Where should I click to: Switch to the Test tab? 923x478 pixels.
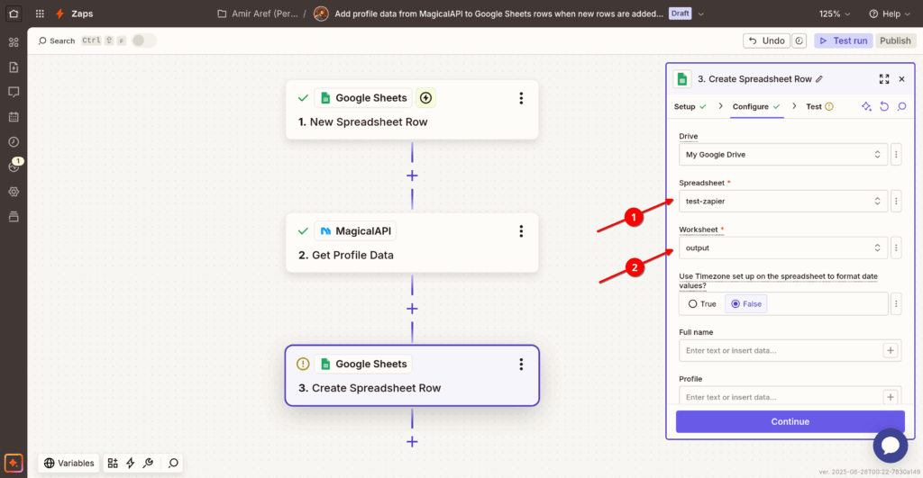click(x=819, y=106)
